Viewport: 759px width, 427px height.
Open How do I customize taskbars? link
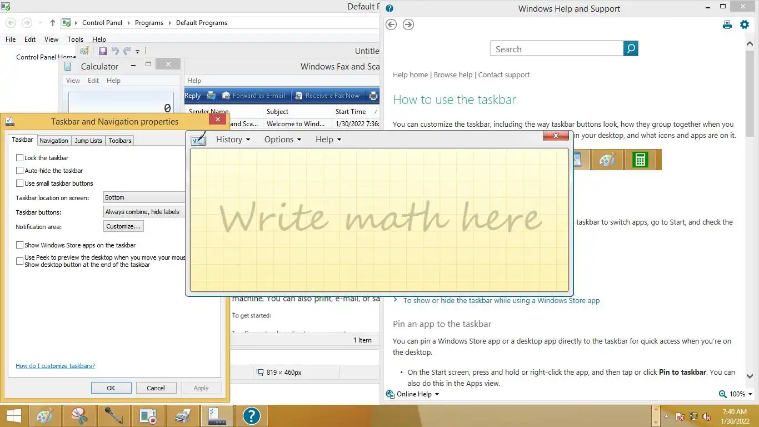coord(55,366)
